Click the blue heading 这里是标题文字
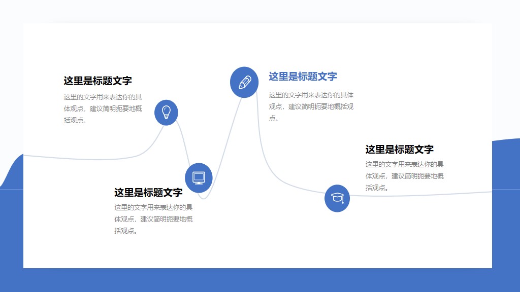Screen dimensions: 520x292 click(304, 76)
